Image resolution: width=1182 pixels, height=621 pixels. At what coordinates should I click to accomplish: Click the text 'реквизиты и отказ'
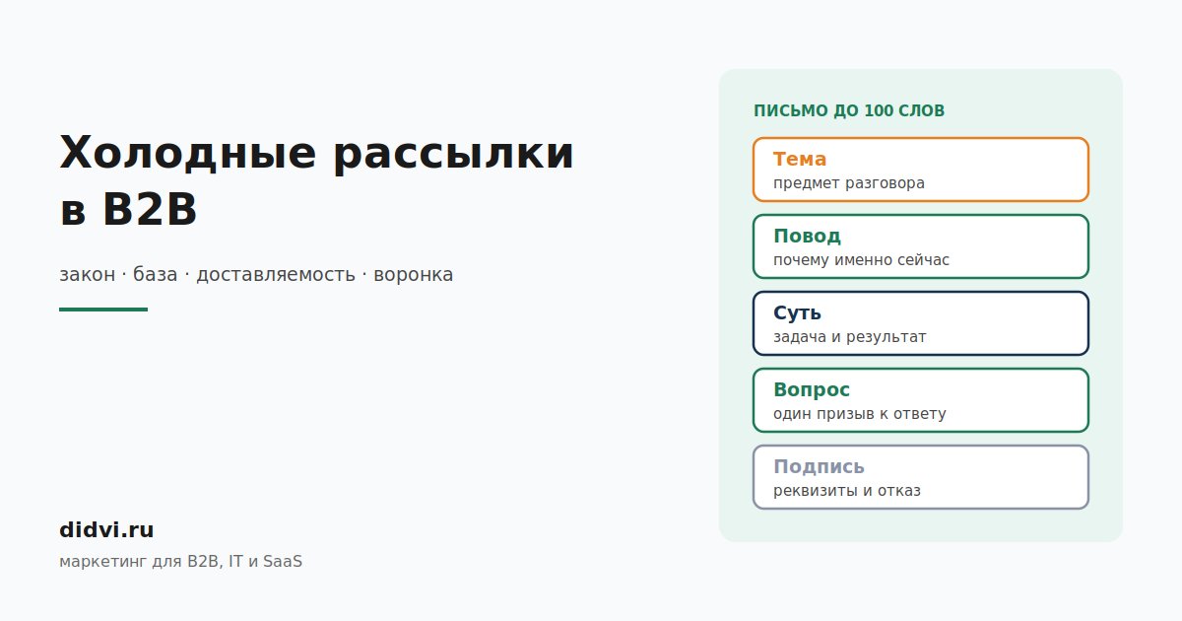[x=847, y=491]
